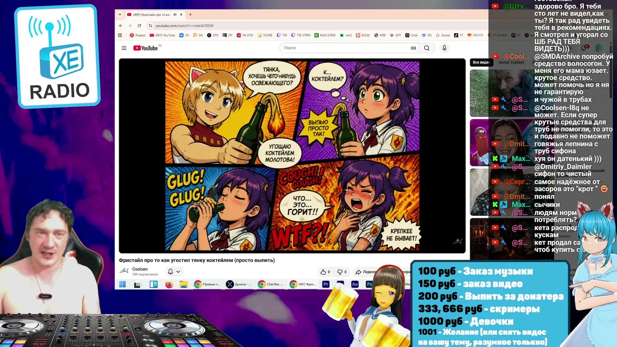Viewport: 617px width, 347px height.
Task: Open the DA bookmark
Action: pyautogui.click(x=198, y=35)
